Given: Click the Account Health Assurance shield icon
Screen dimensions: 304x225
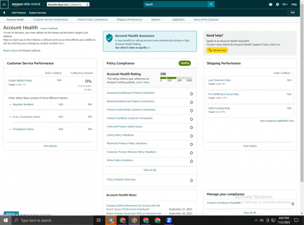Looking at the screenshot, I should pos(109,38).
